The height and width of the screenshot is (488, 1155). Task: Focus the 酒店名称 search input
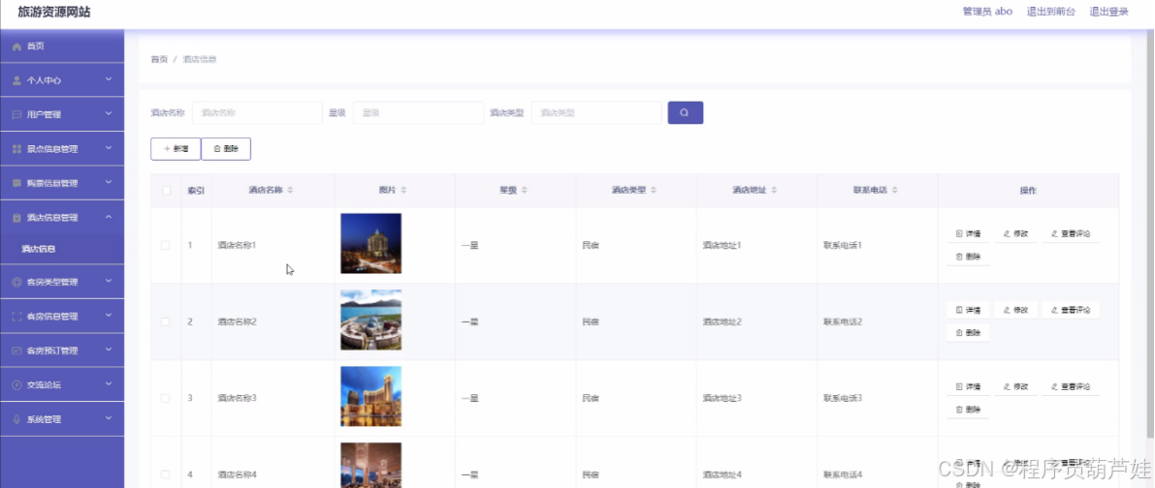[257, 112]
